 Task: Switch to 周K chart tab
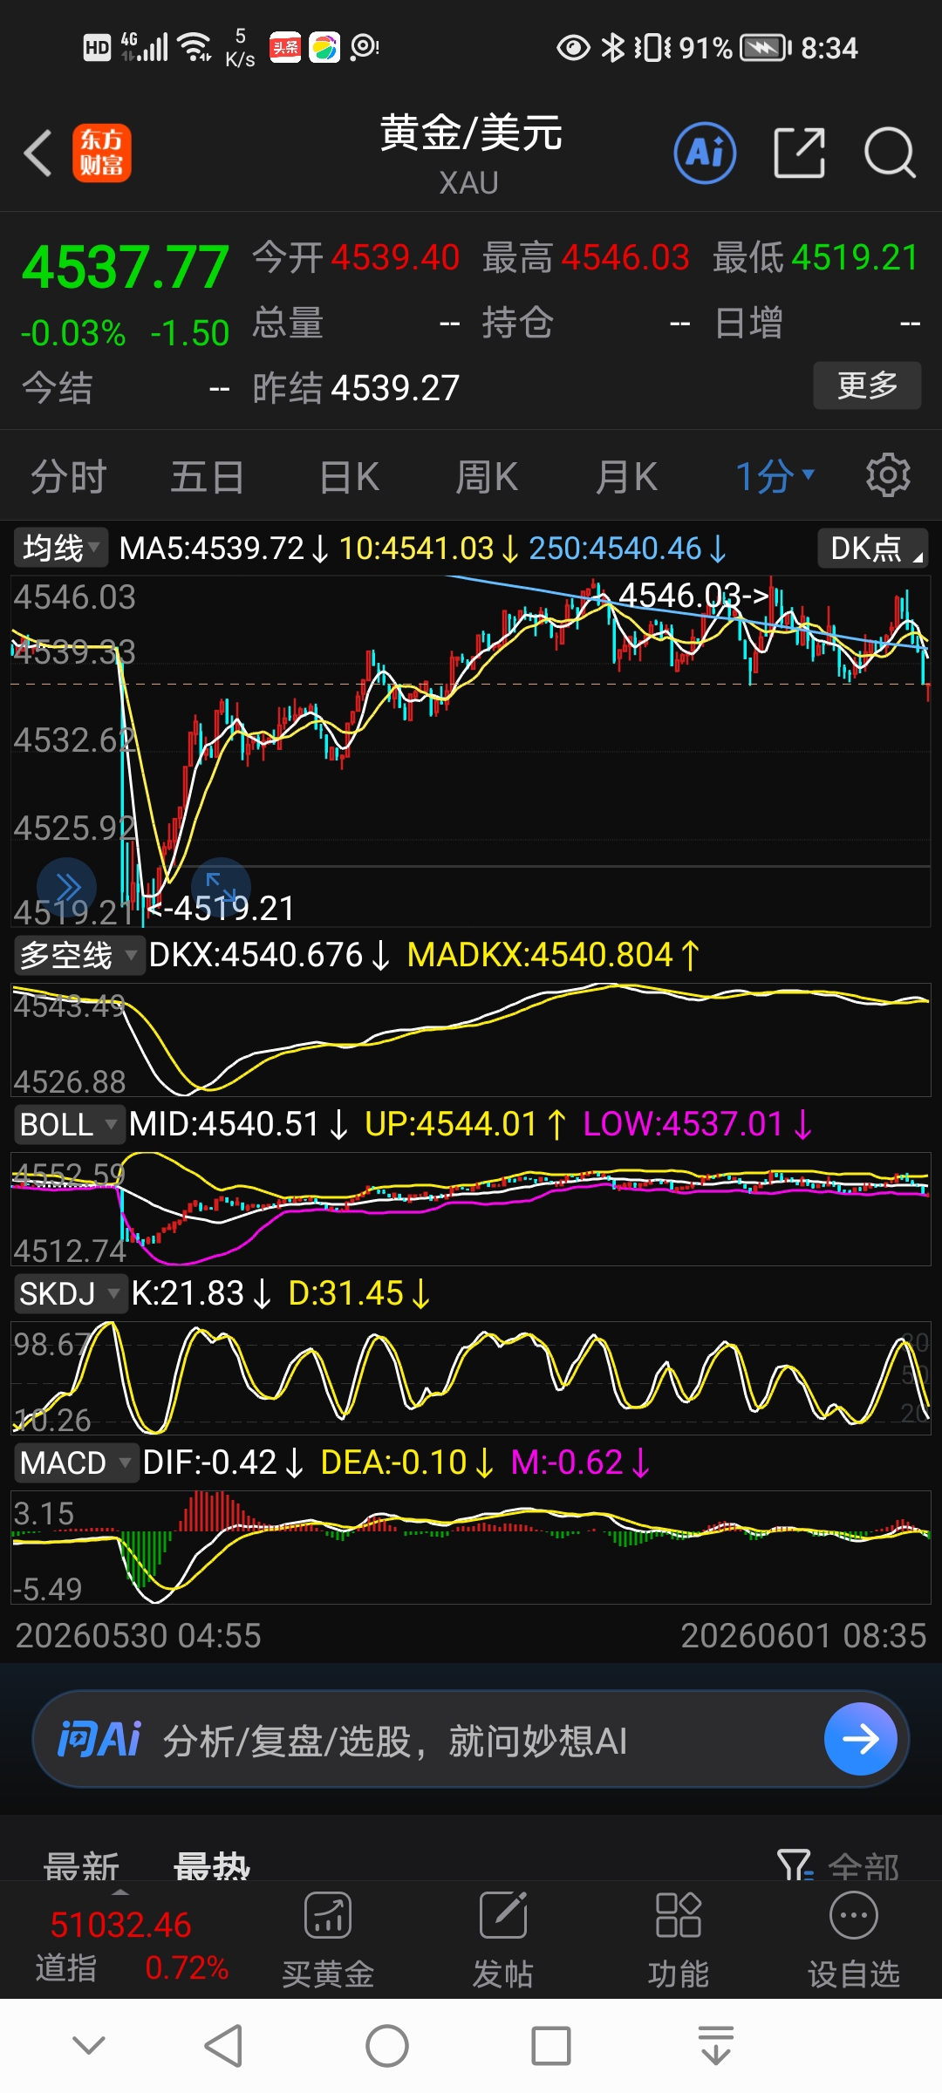[x=487, y=476]
